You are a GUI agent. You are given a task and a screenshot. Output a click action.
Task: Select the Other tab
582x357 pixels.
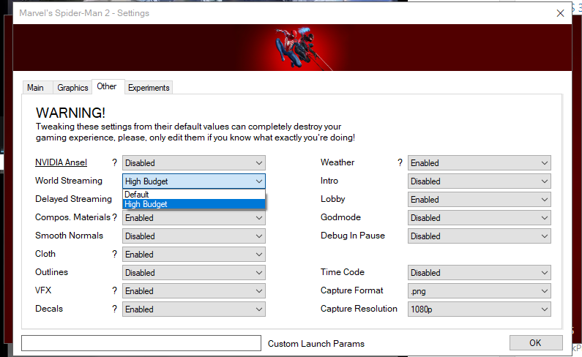click(107, 86)
